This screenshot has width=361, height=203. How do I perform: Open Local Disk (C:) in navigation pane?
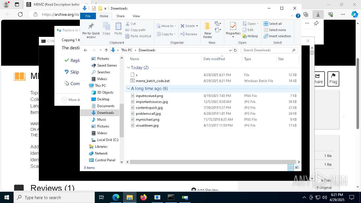point(107,140)
